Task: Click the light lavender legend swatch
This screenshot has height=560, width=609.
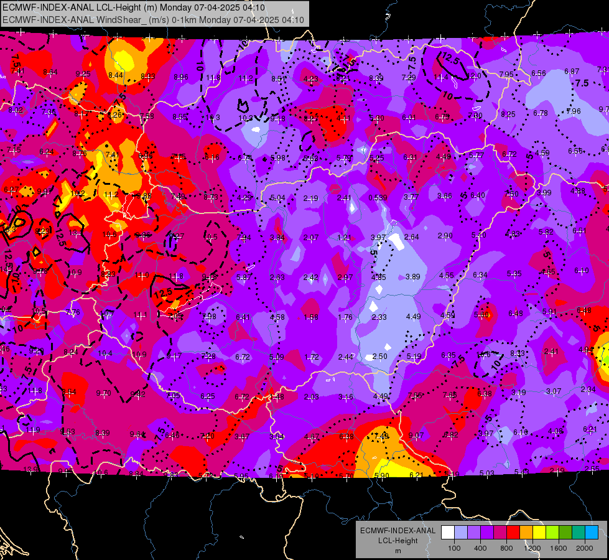Action: pyautogui.click(x=460, y=533)
